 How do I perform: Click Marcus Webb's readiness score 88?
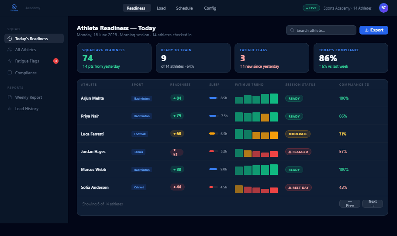coord(177,169)
